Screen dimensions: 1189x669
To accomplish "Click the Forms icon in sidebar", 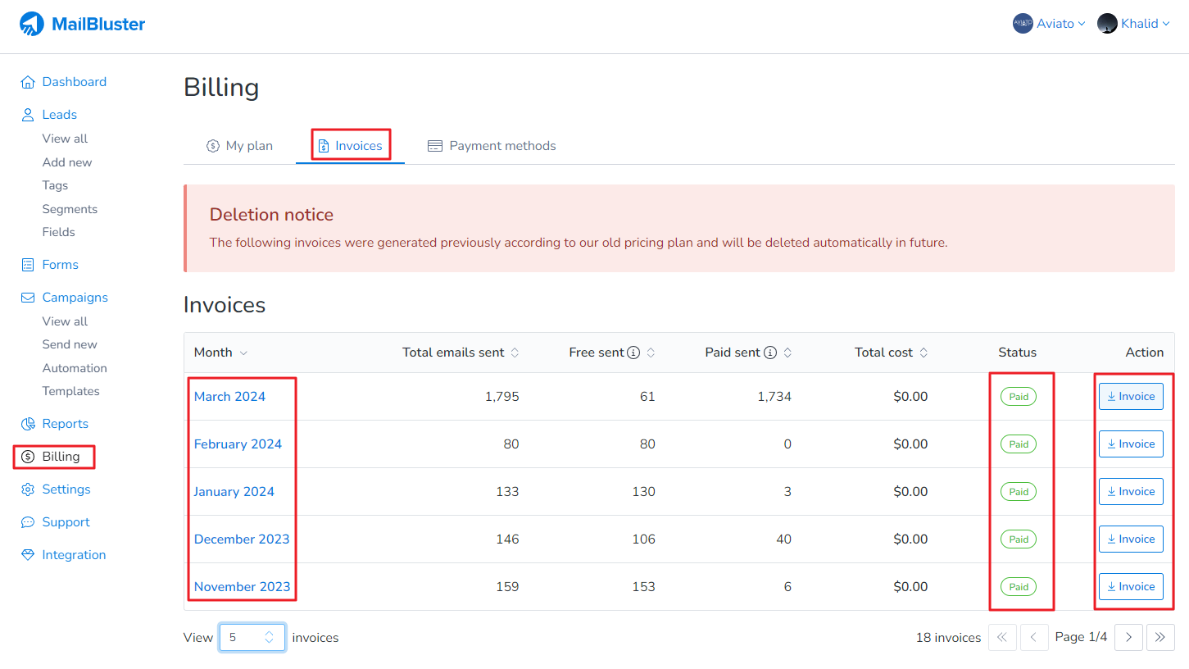I will click(28, 265).
